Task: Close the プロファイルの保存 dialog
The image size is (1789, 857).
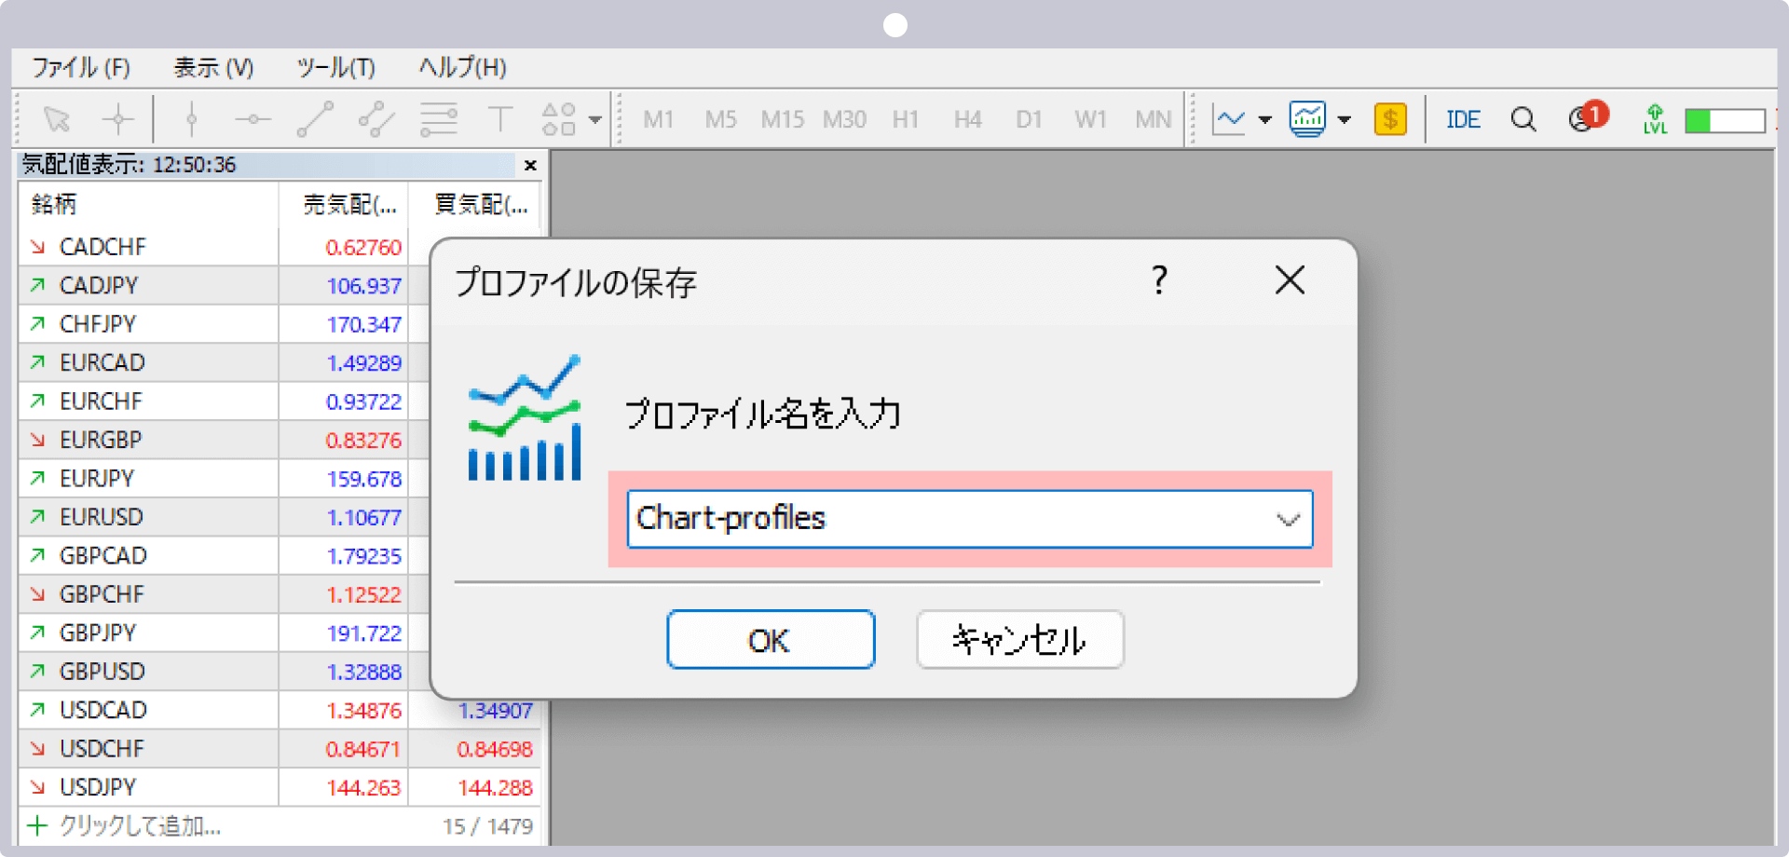Action: (1290, 280)
